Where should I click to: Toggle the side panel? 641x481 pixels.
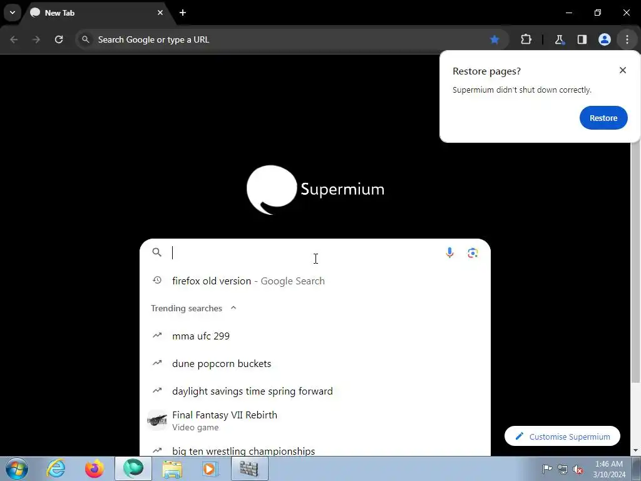582,39
